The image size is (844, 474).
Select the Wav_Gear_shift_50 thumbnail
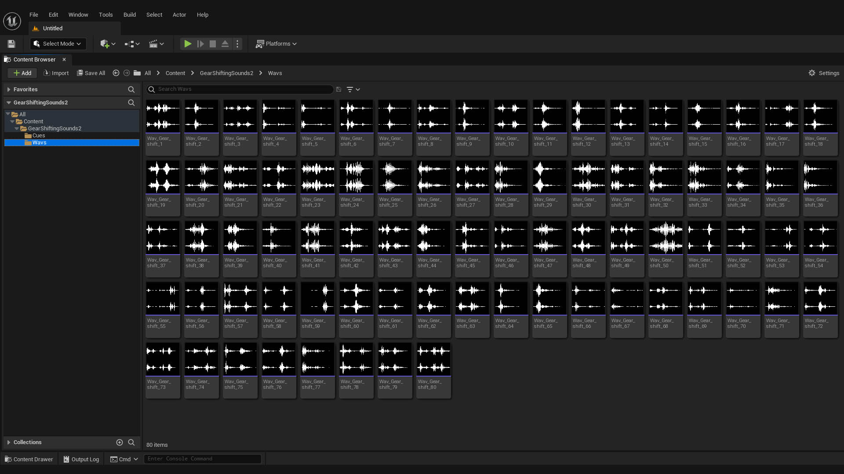pyautogui.click(x=666, y=238)
